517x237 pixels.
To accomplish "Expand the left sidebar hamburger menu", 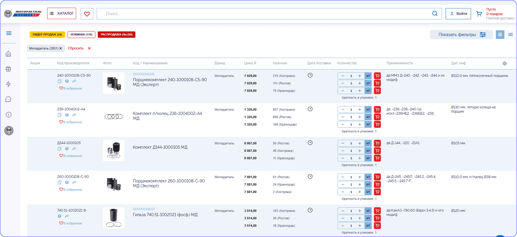I will click(9, 33).
